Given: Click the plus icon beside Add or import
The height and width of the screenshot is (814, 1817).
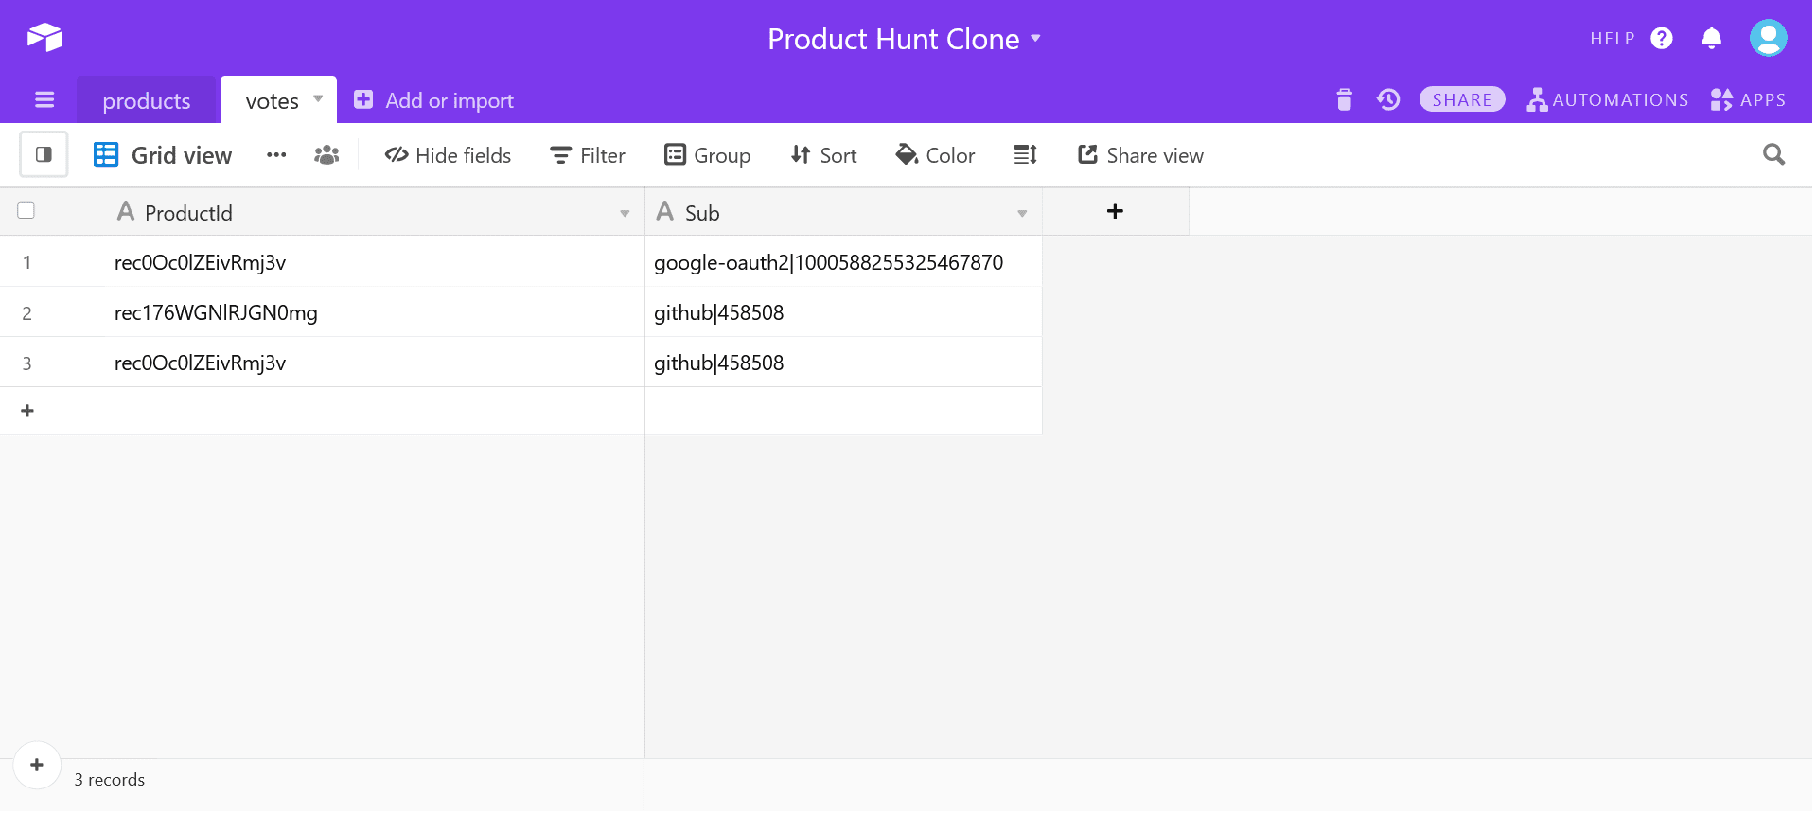Looking at the screenshot, I should (363, 99).
